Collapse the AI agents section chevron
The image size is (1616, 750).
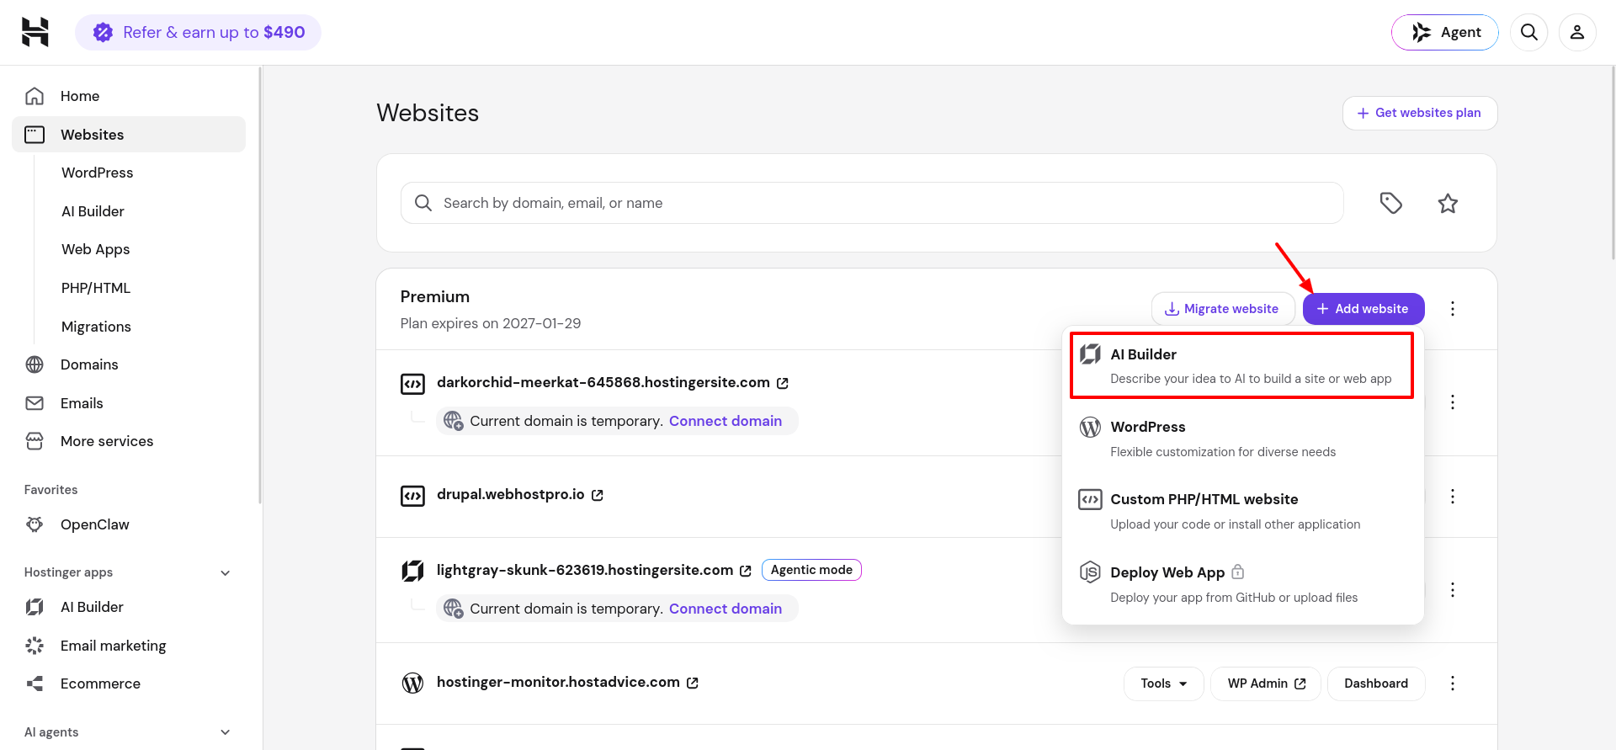tap(226, 732)
